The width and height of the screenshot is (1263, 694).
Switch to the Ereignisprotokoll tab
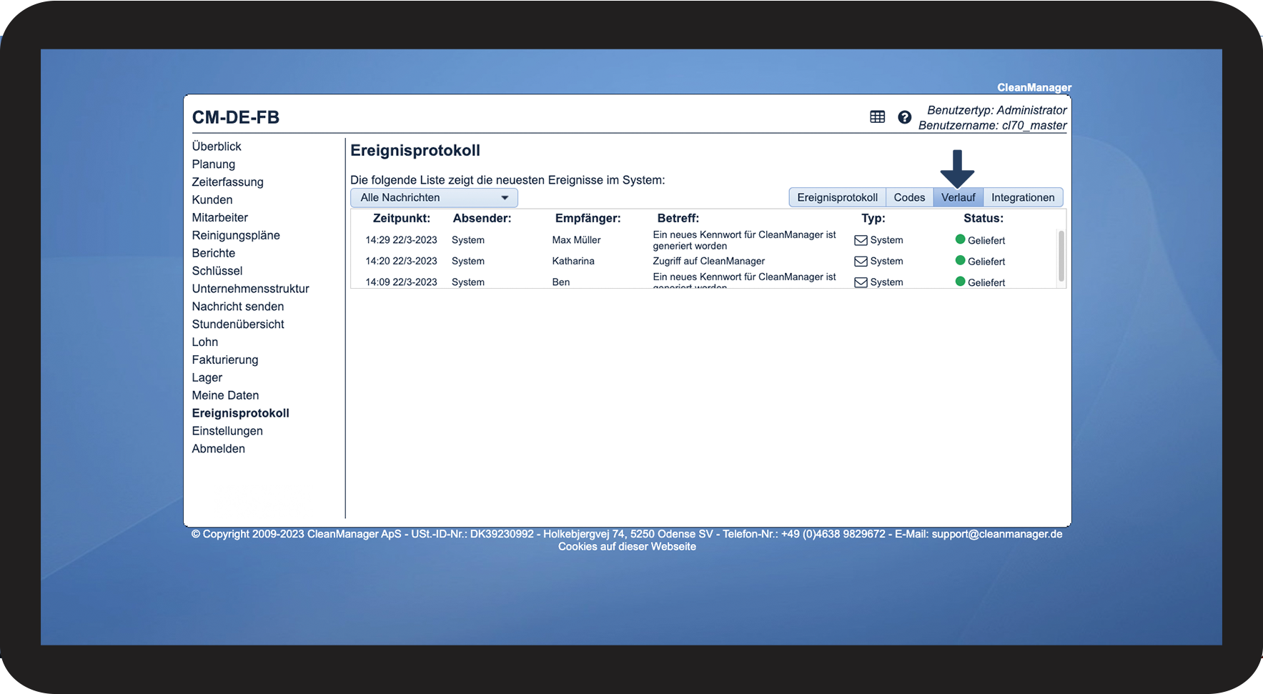pyautogui.click(x=837, y=197)
